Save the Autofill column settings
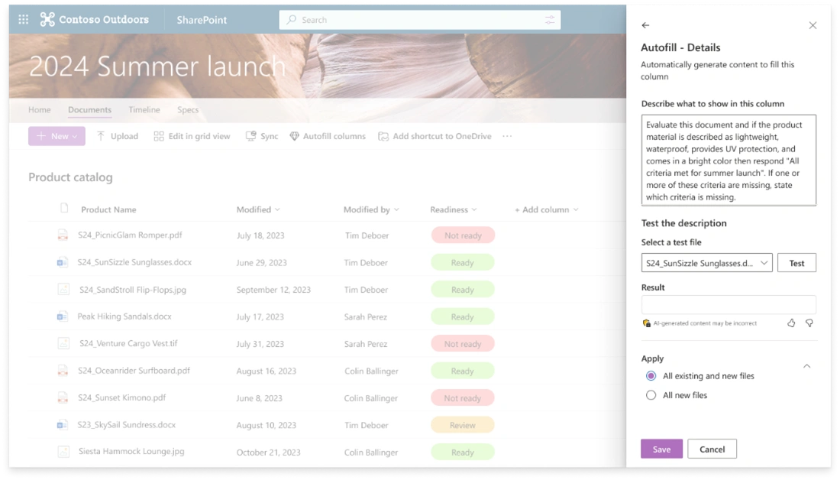Screen dimensions: 840x480 [x=661, y=449]
